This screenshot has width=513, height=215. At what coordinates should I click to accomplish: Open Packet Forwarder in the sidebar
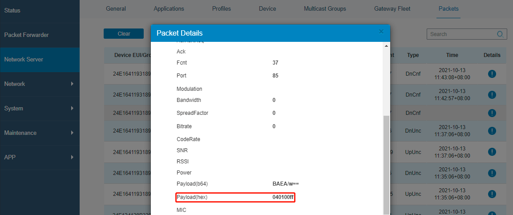click(26, 35)
